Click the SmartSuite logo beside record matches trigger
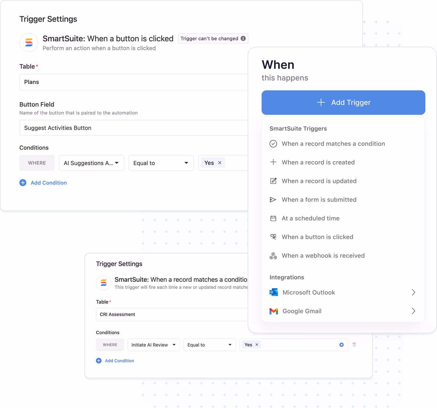The width and height of the screenshot is (437, 408). [x=103, y=283]
